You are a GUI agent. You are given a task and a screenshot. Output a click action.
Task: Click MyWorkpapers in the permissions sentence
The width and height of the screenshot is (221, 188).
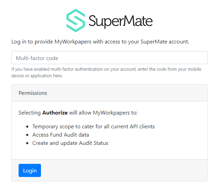(x=111, y=113)
